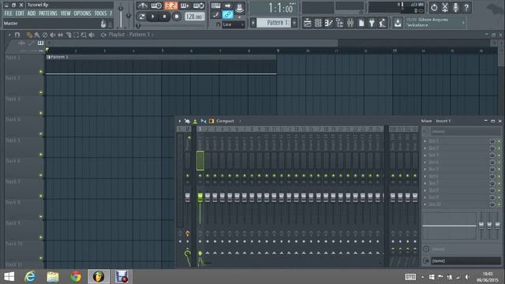Screen dimensions: 505x284
Task: Open the ADD menu
Action: coord(32,13)
